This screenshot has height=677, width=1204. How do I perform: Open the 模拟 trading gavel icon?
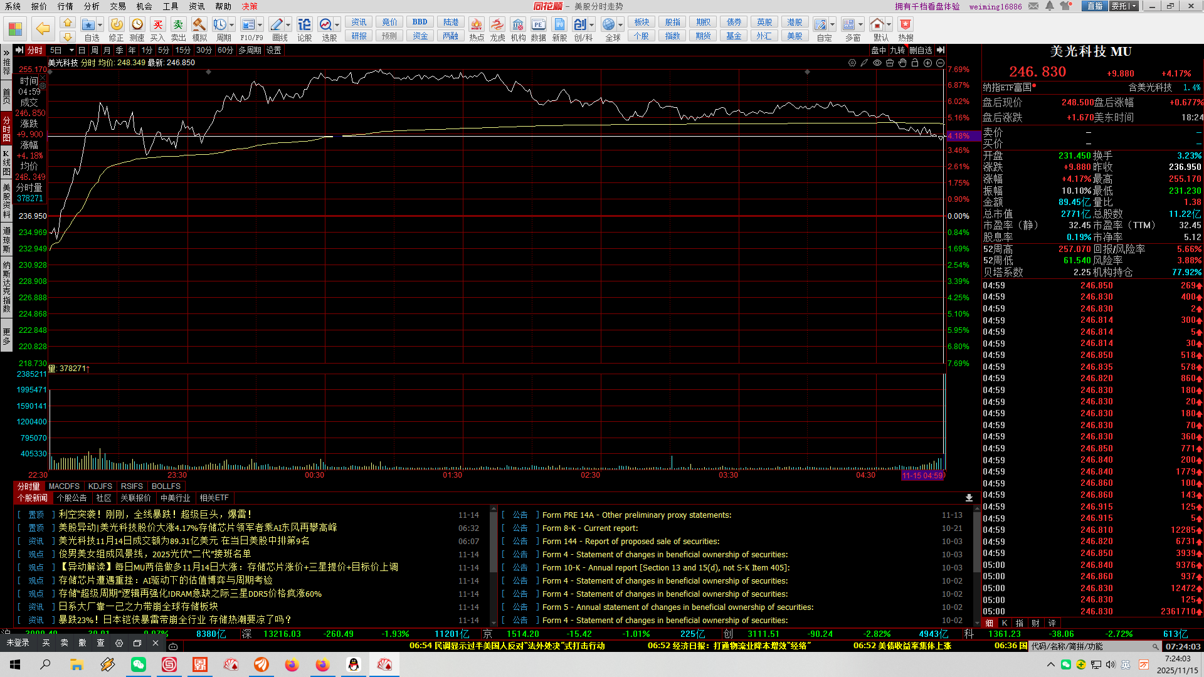[x=199, y=25]
